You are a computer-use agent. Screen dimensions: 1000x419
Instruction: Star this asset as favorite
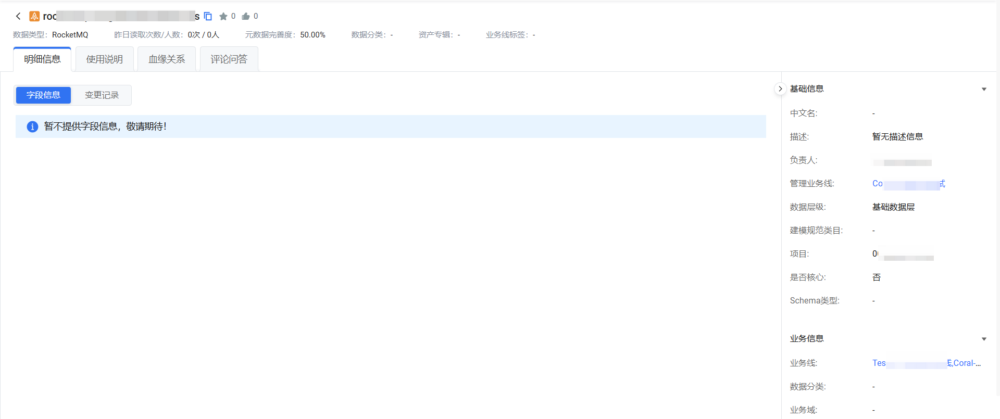pyautogui.click(x=223, y=16)
